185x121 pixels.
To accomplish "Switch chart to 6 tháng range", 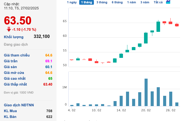I will [x=117, y=2].
